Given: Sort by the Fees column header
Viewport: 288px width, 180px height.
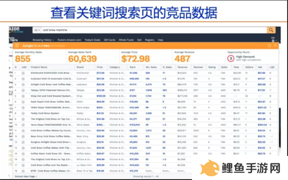Looking at the screenshot, I should [x=236, y=67].
